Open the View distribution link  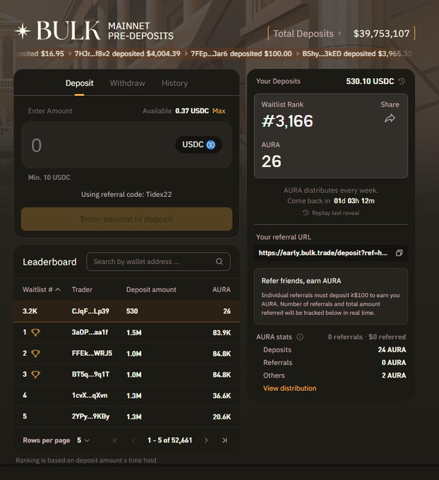289,388
